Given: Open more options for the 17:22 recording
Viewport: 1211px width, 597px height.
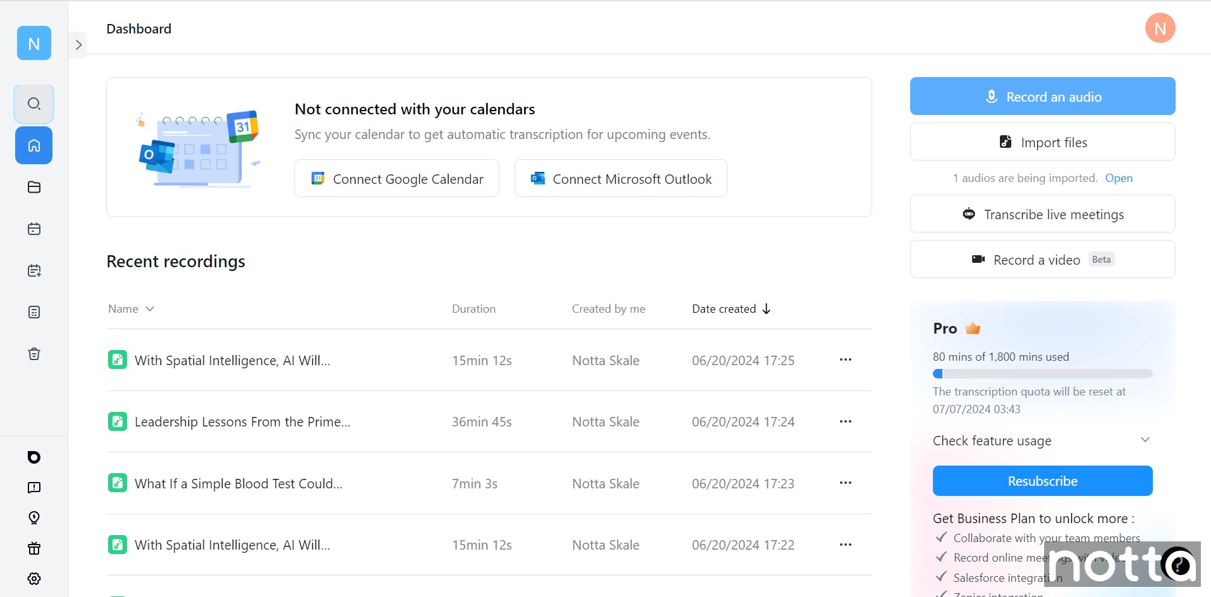Looking at the screenshot, I should (x=846, y=545).
